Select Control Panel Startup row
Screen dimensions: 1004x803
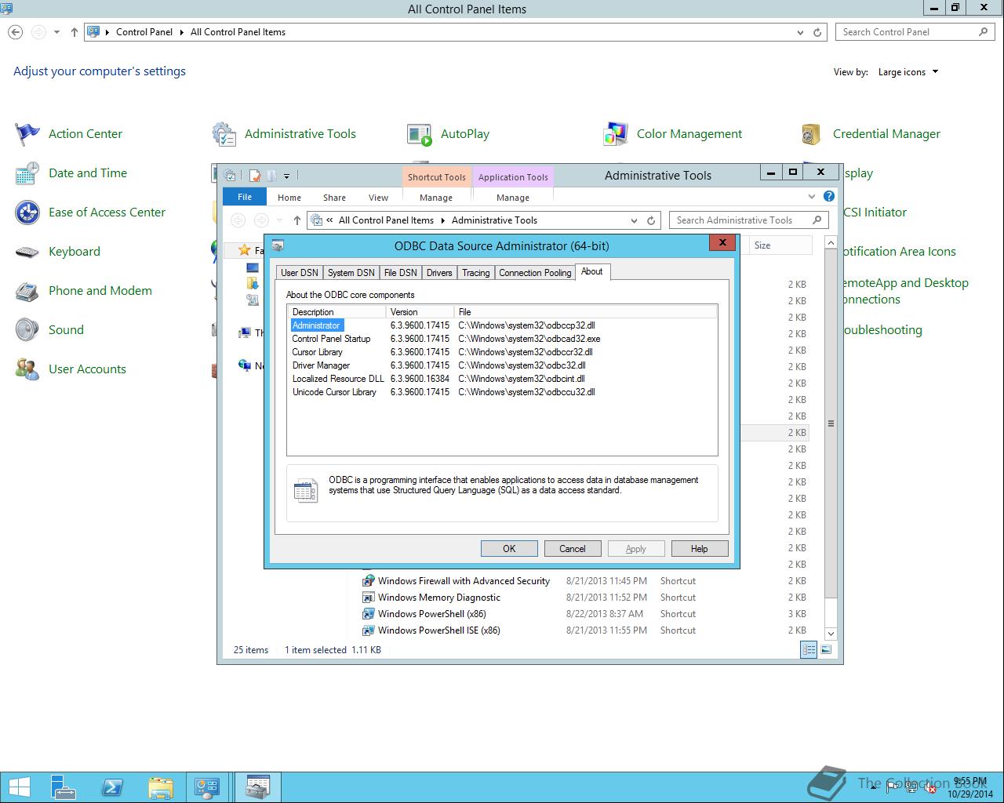tap(502, 339)
